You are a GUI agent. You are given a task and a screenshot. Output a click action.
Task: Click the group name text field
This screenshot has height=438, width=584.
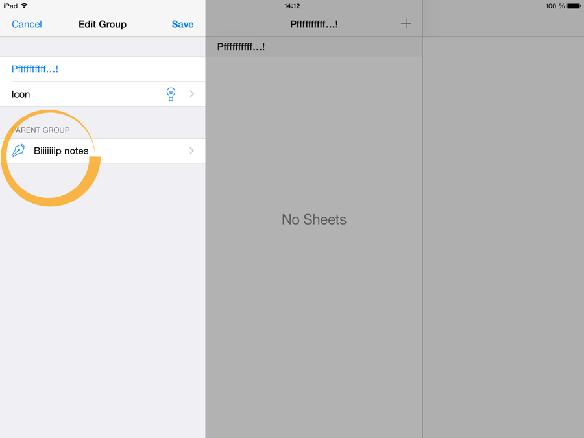point(97,69)
